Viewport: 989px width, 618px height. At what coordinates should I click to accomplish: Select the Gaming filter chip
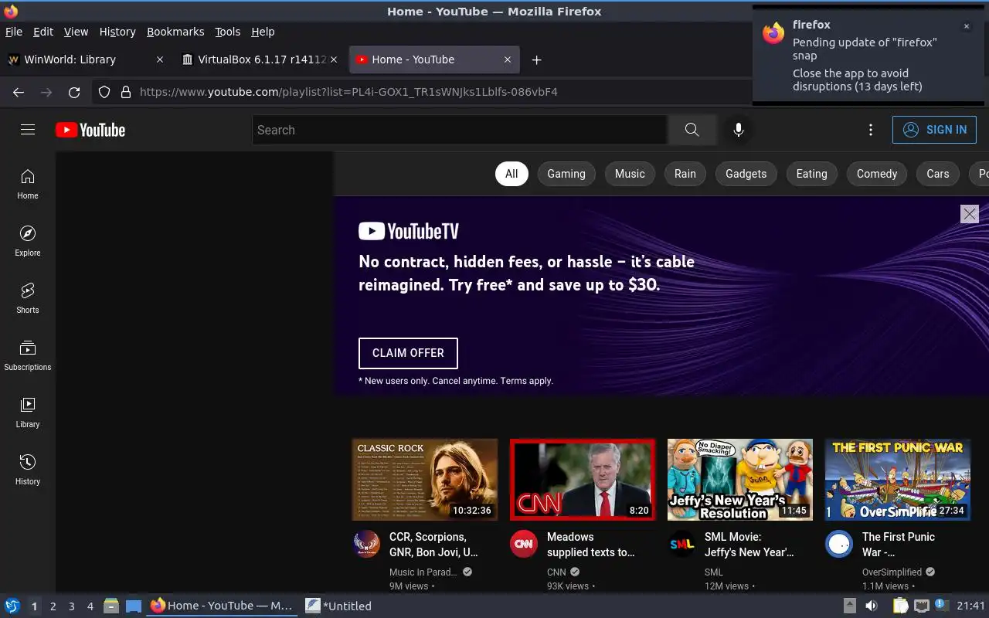[x=566, y=174]
